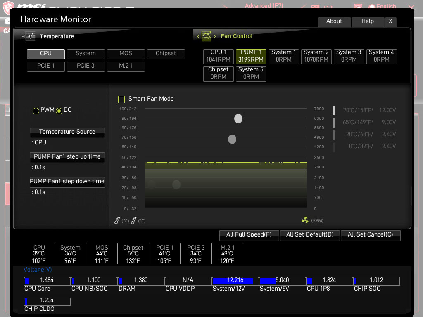Select the MOS temperature tab
The height and width of the screenshot is (317, 423).
pos(126,54)
